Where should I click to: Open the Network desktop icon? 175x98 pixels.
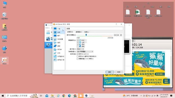[4, 50]
